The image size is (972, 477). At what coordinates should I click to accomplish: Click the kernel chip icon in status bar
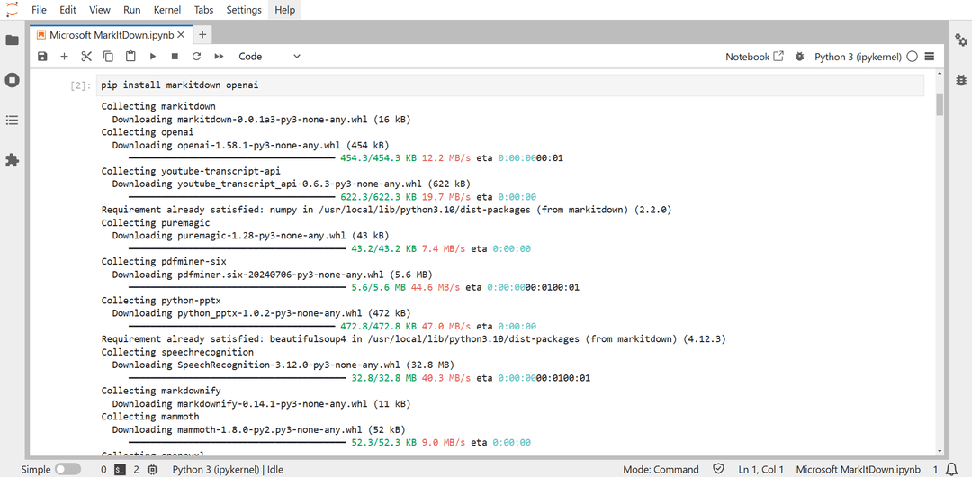tap(152, 470)
